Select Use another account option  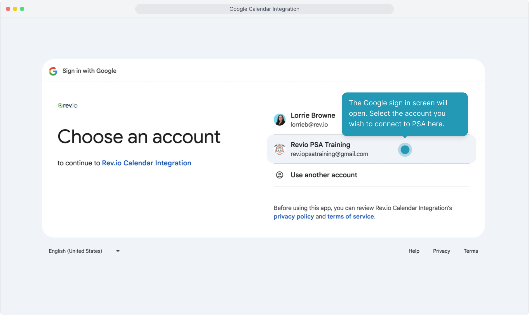[324, 175]
